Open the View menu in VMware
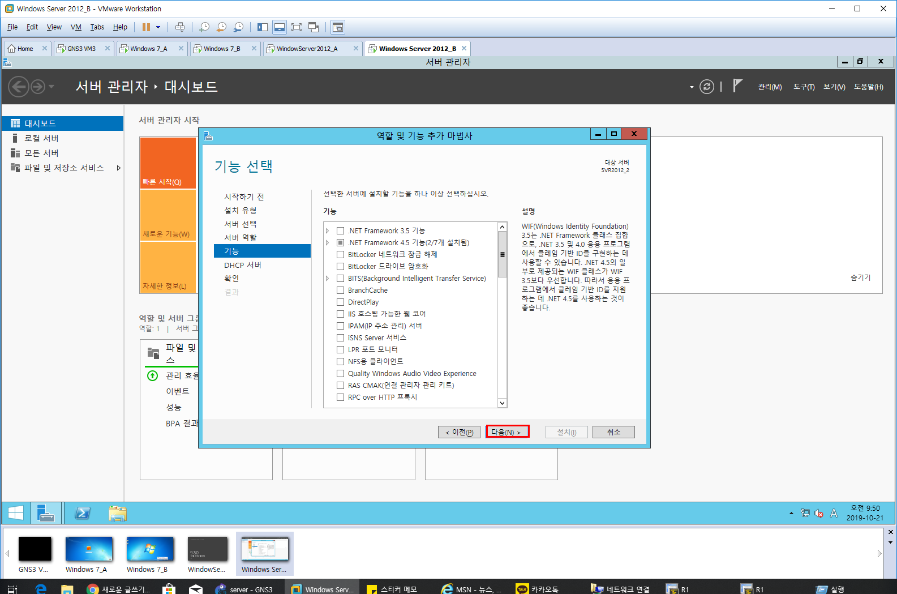 pos(54,27)
